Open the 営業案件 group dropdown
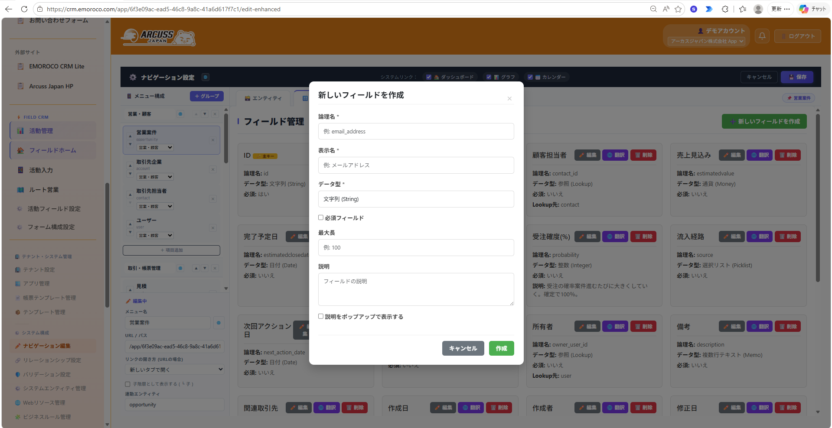 tap(155, 147)
